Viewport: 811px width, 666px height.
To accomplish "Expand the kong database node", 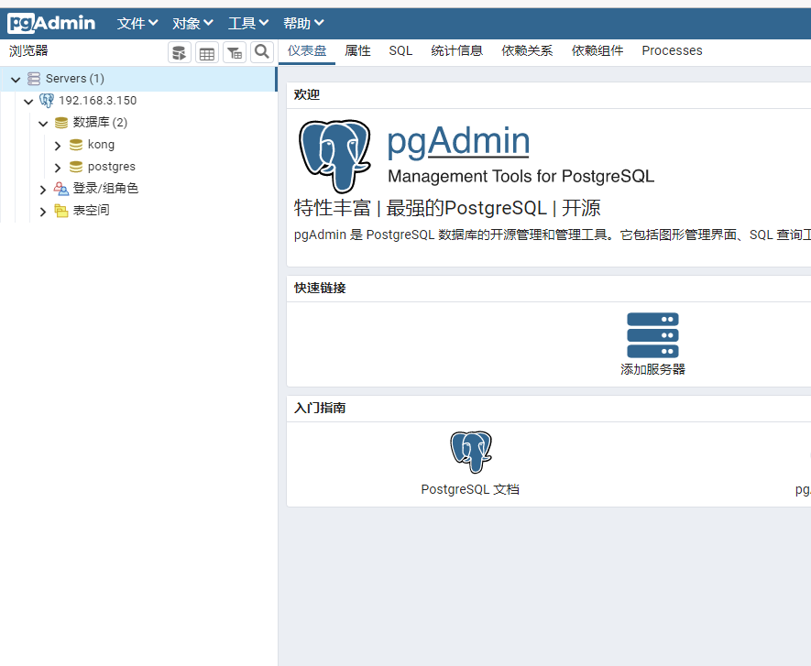I will point(58,146).
